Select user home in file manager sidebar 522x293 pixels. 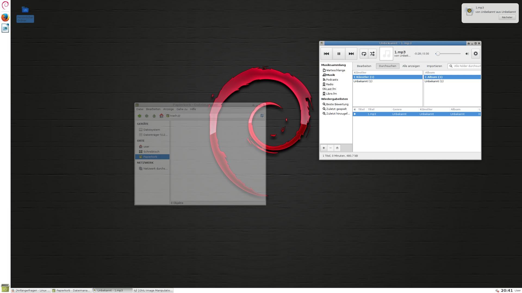coord(152,146)
